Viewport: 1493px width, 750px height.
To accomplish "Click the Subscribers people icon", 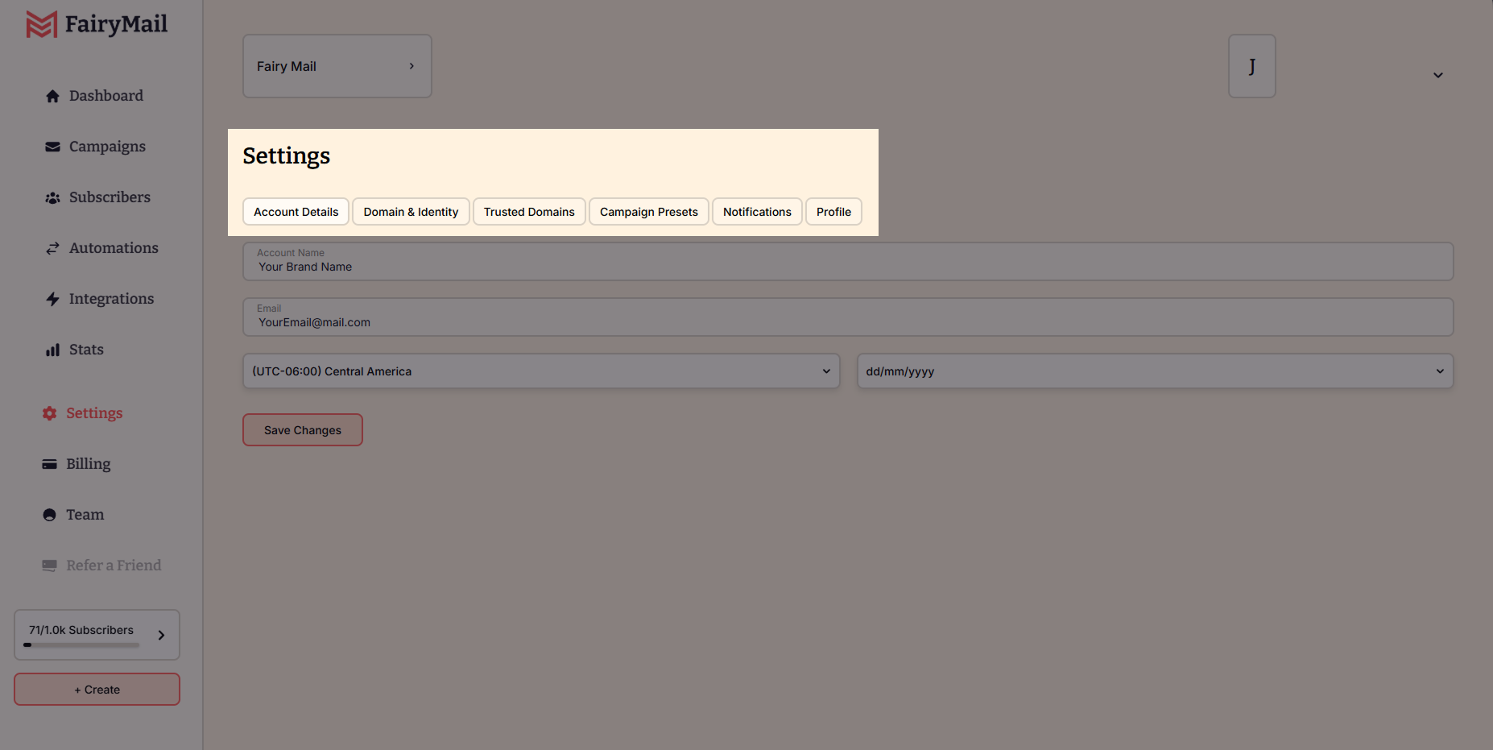I will (x=52, y=197).
